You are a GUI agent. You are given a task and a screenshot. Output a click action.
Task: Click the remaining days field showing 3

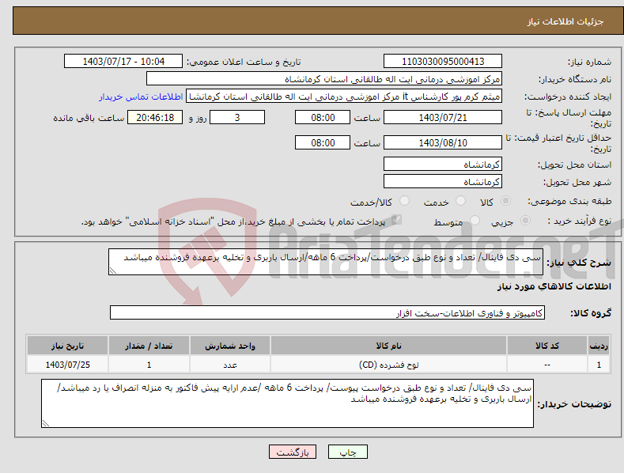pos(237,117)
